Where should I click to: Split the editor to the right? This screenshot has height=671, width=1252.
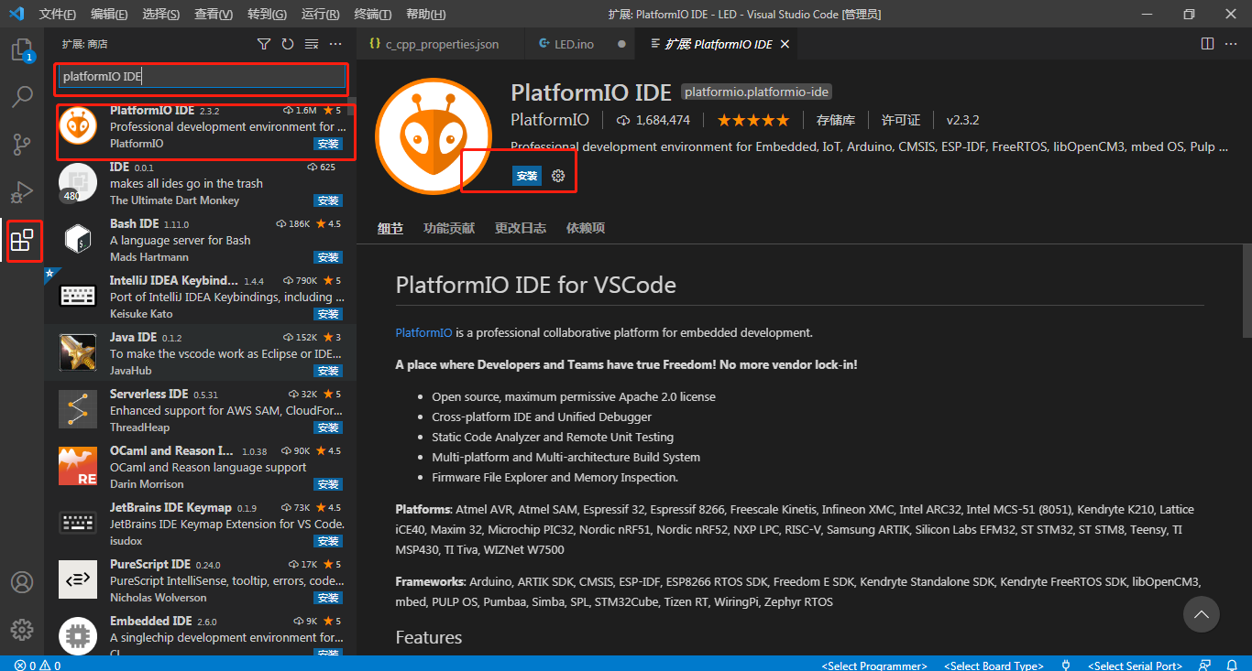point(1207,44)
